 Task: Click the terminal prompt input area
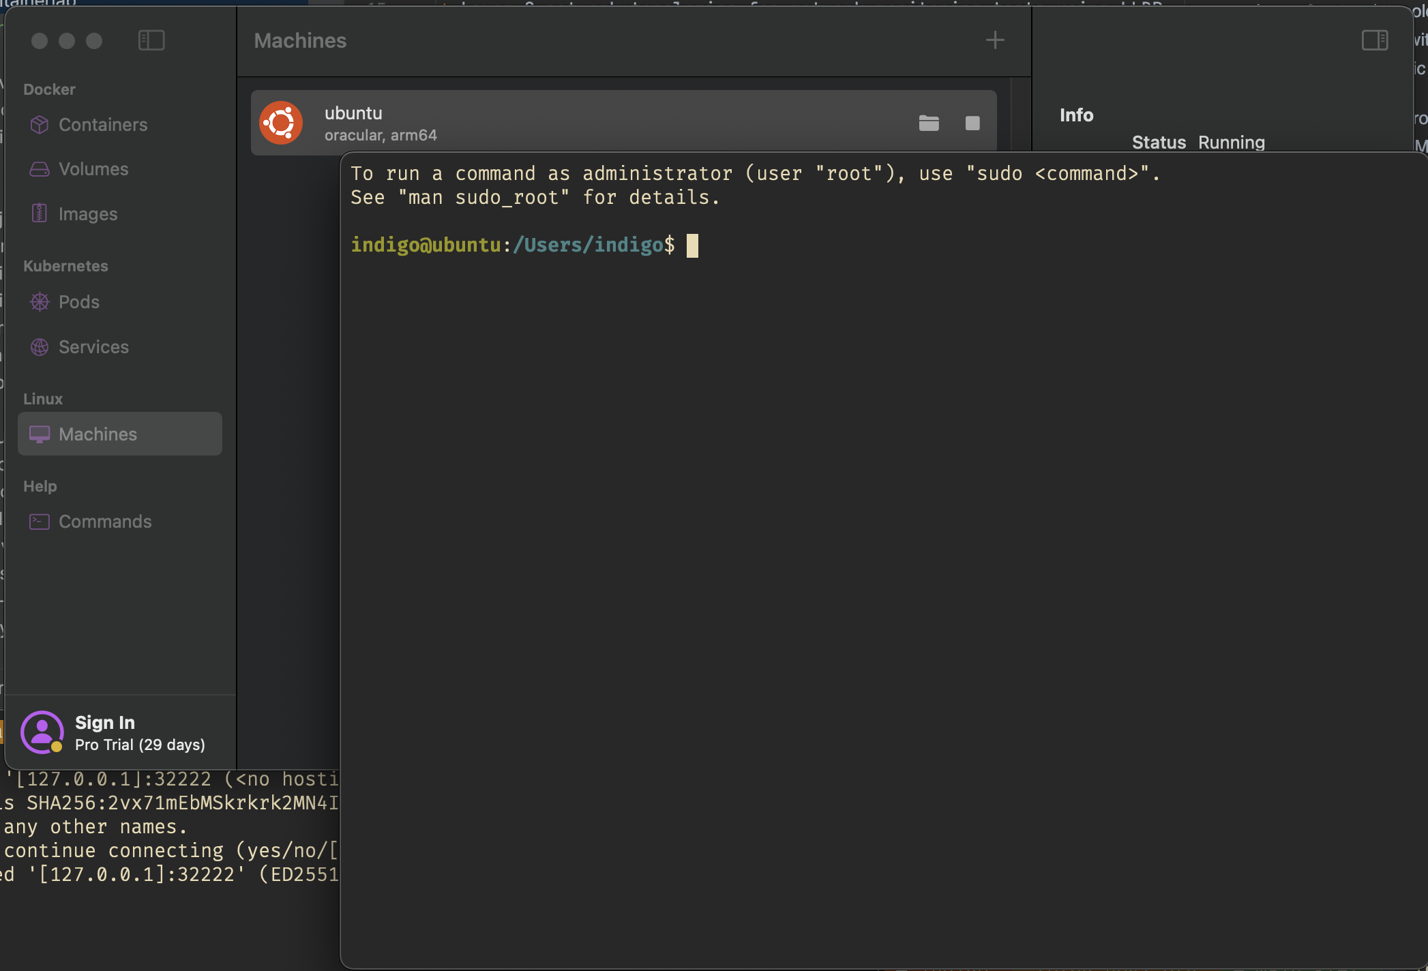pos(692,245)
